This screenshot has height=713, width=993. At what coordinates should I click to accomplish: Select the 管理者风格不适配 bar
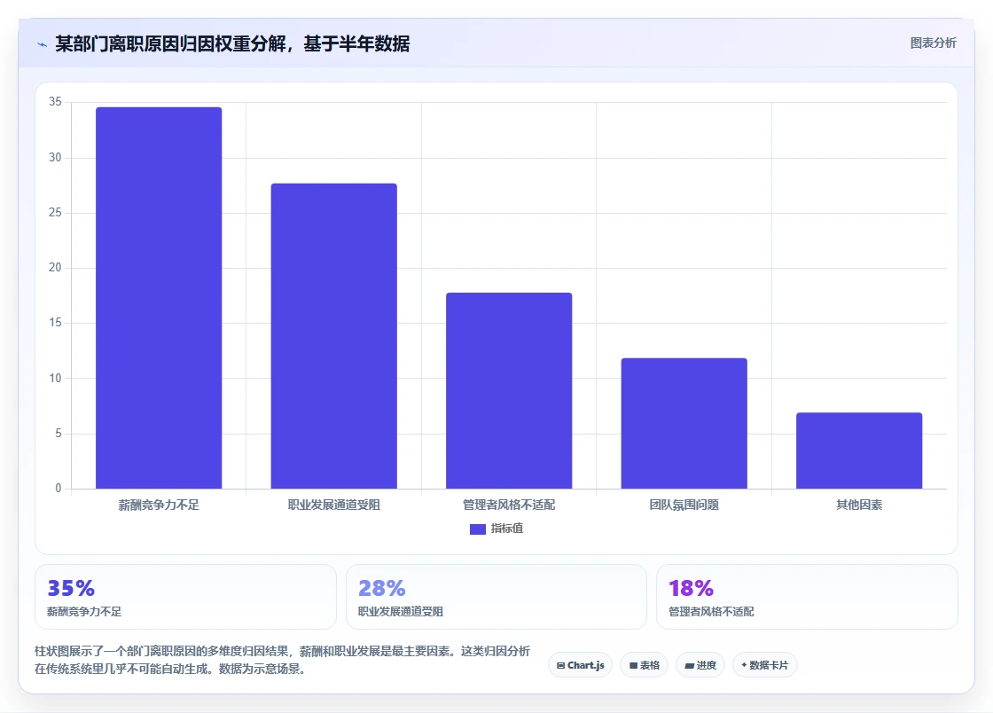pyautogui.click(x=509, y=391)
